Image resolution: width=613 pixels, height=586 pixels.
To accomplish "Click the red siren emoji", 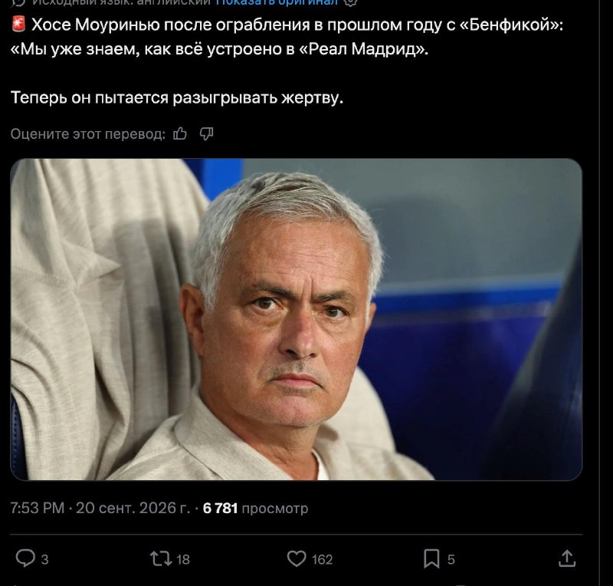I will (x=18, y=25).
